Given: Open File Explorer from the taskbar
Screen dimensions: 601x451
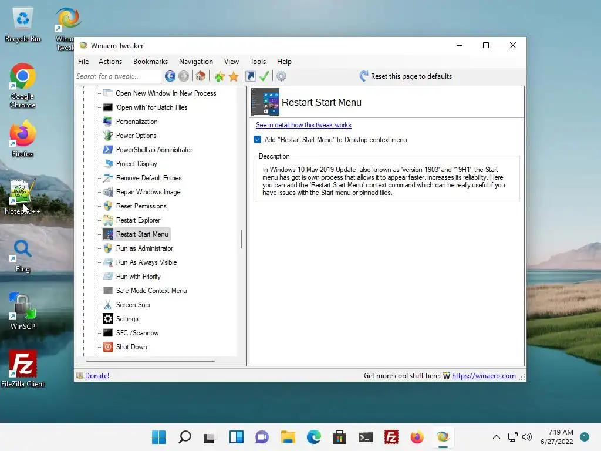Looking at the screenshot, I should 288,437.
